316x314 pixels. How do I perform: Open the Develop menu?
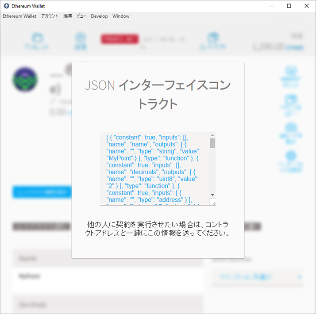click(x=99, y=16)
